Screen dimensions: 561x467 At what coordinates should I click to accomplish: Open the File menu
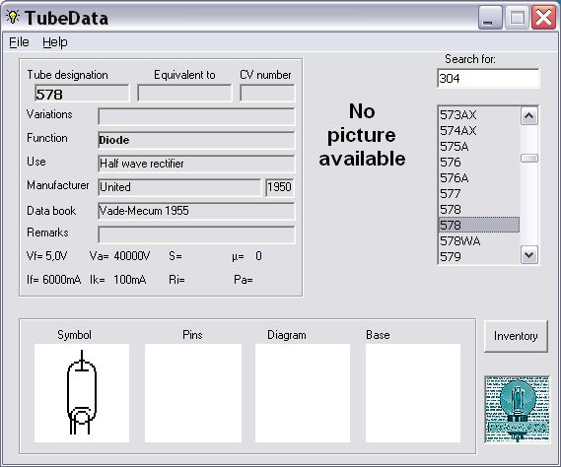(19, 42)
